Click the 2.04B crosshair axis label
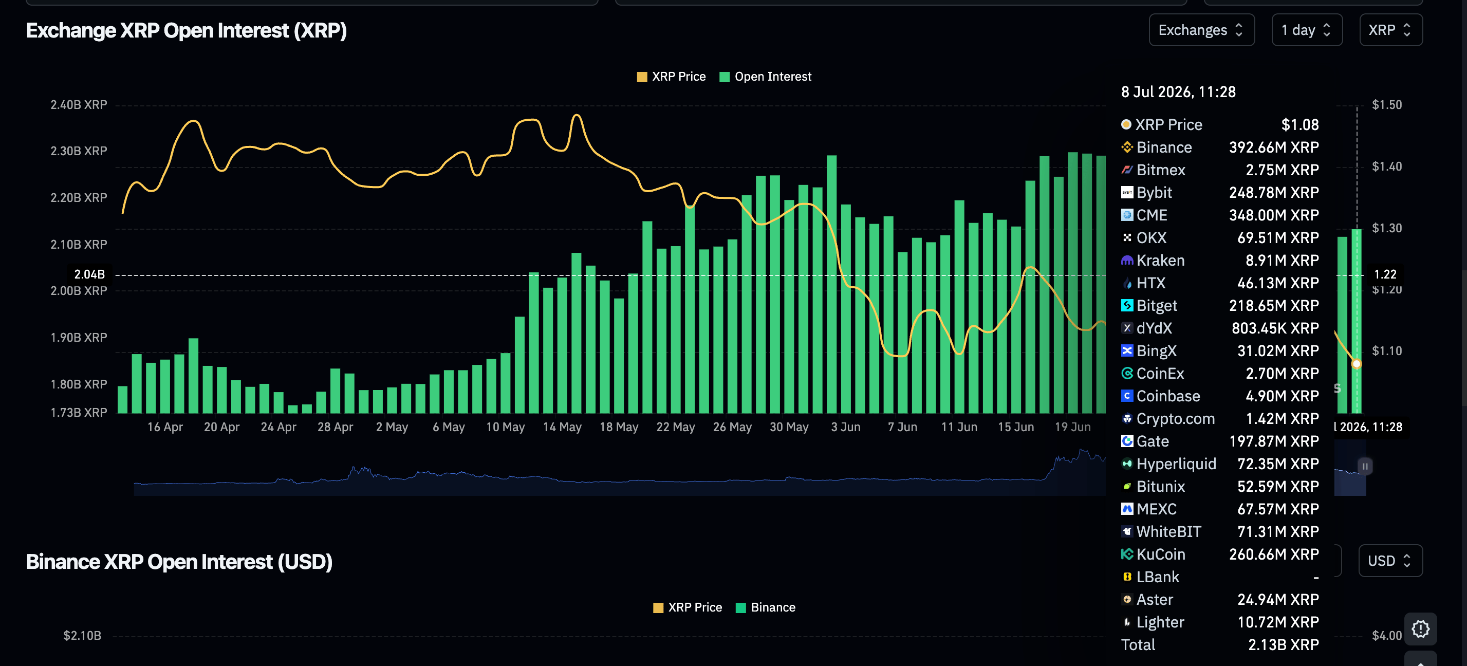This screenshot has height=666, width=1467. 89,274
